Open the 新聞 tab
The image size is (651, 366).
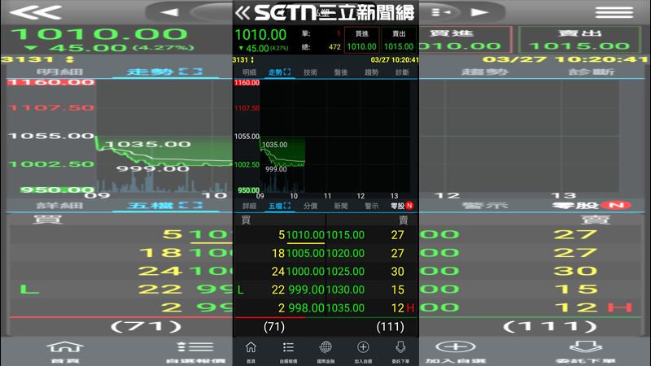click(340, 206)
